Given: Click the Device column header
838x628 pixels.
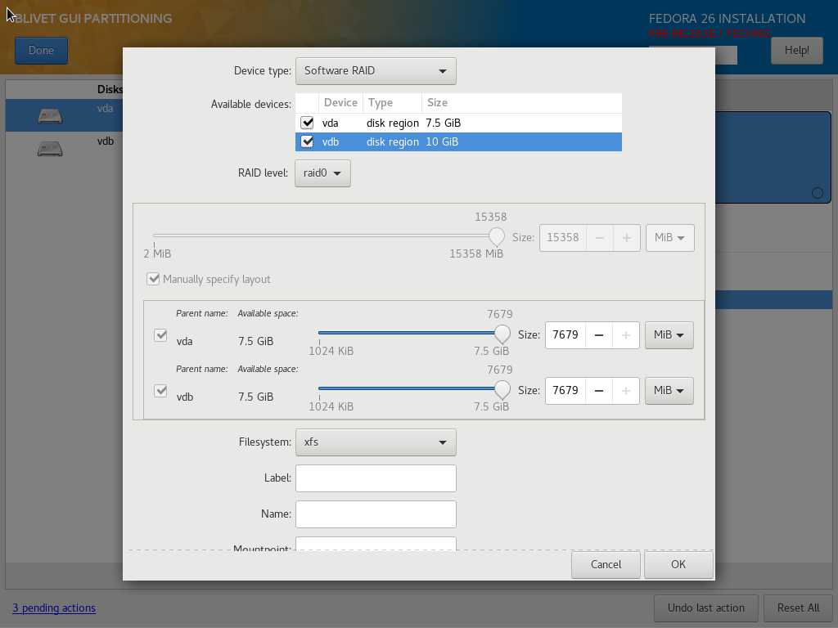Looking at the screenshot, I should point(340,102).
